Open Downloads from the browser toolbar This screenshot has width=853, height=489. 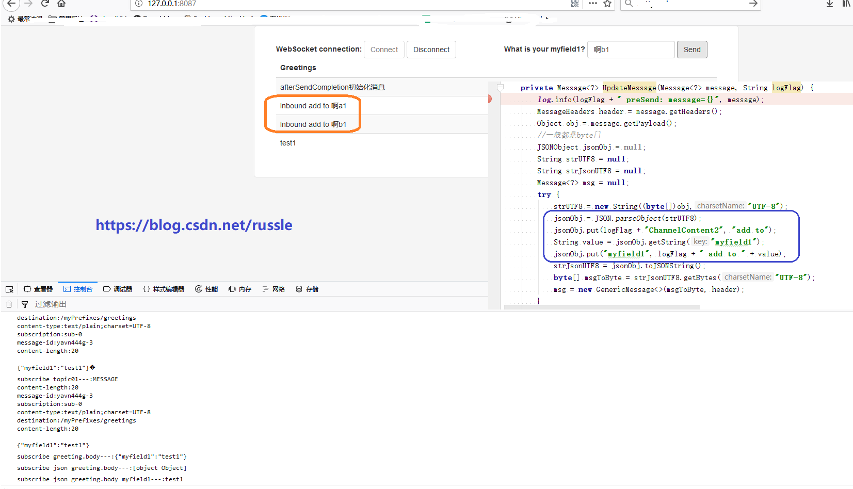click(x=830, y=4)
